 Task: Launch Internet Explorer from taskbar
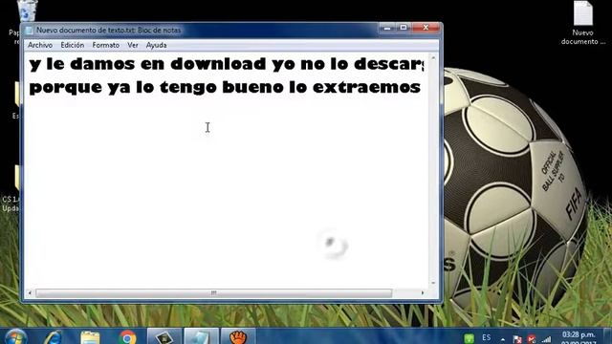(54, 337)
